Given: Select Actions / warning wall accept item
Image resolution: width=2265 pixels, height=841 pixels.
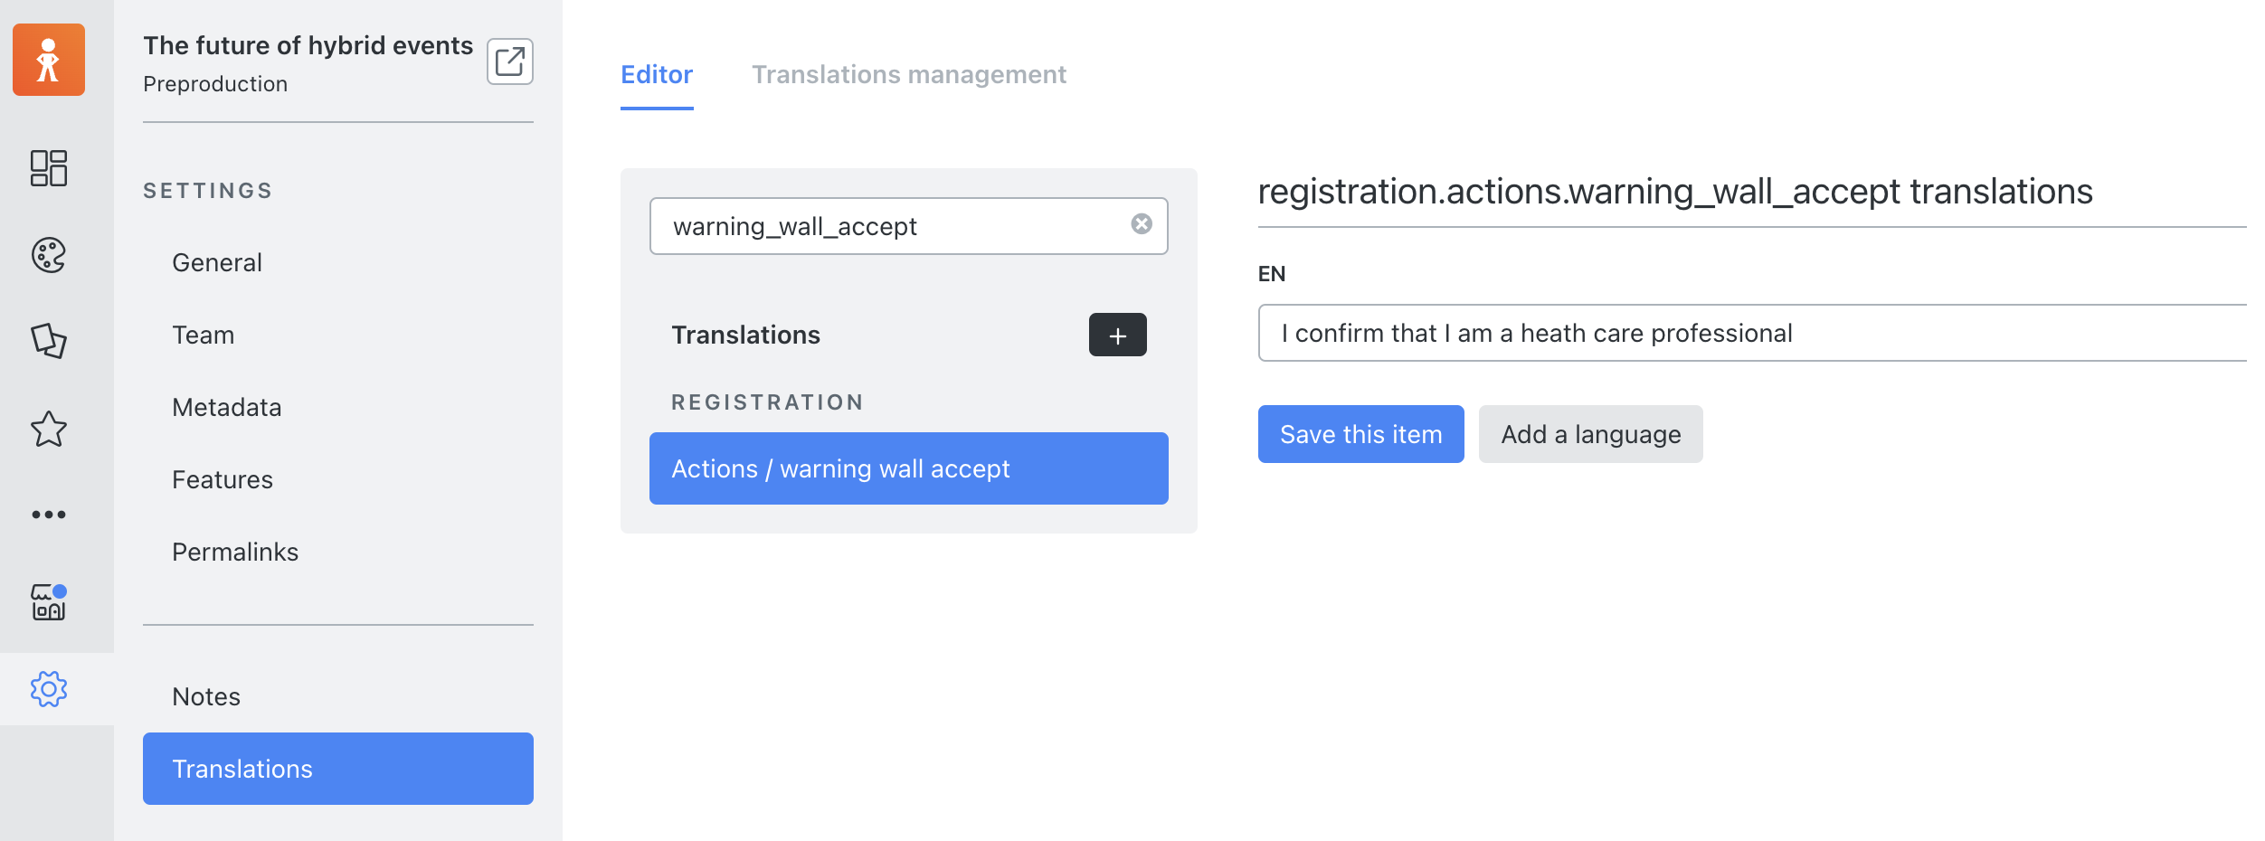Looking at the screenshot, I should pyautogui.click(x=909, y=468).
